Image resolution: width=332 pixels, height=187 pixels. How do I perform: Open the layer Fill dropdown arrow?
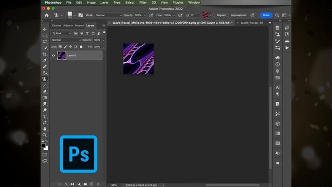point(103,47)
